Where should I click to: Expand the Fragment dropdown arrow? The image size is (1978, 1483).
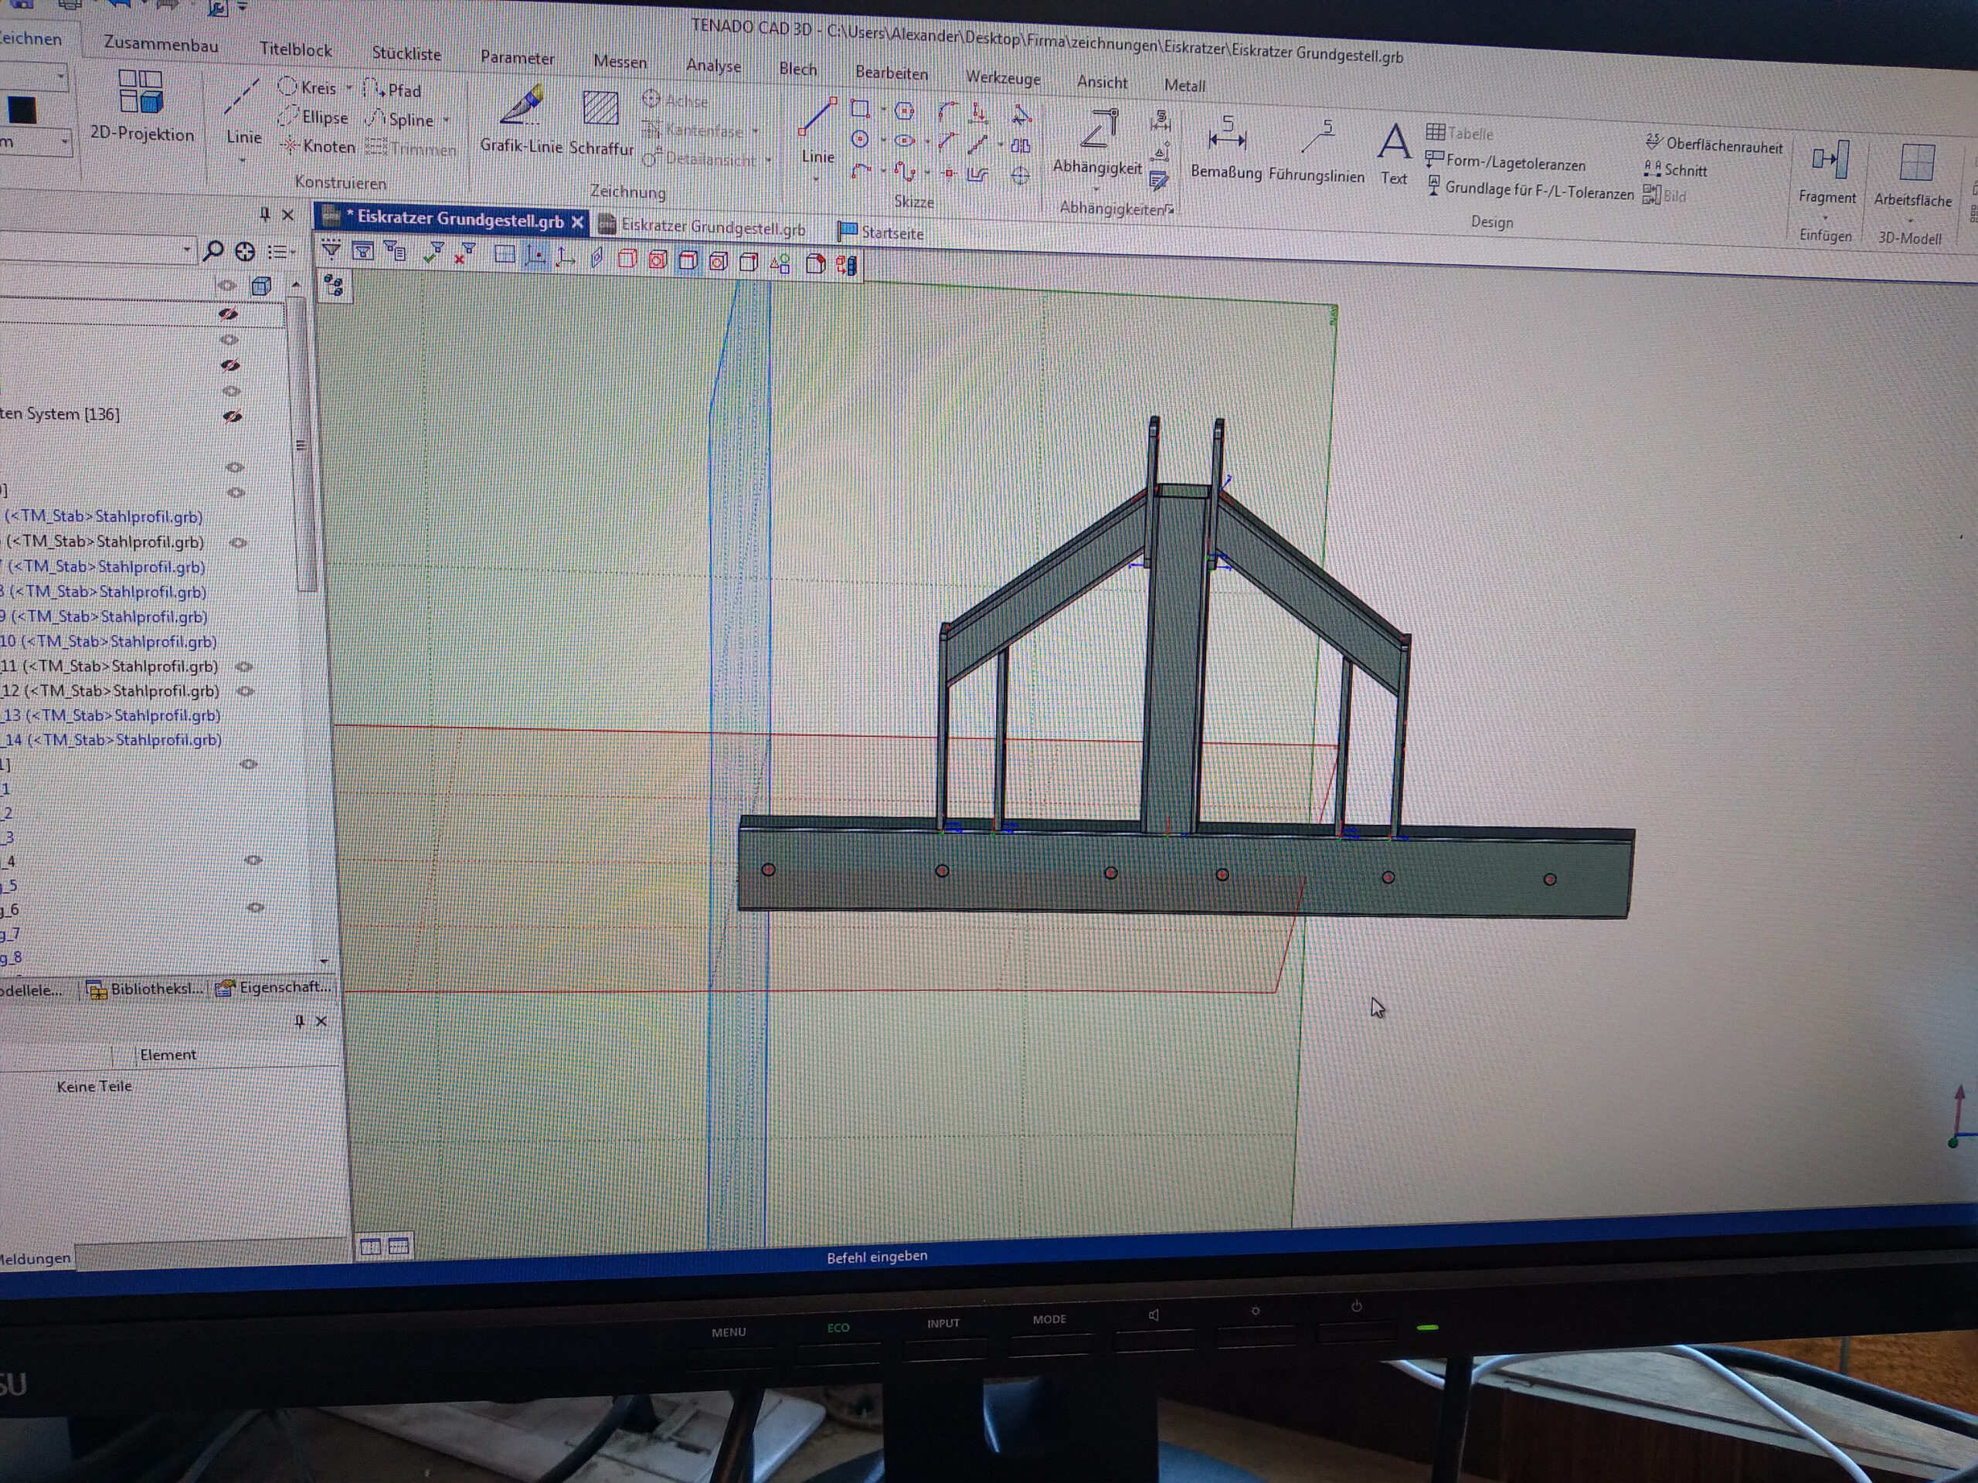(1825, 217)
